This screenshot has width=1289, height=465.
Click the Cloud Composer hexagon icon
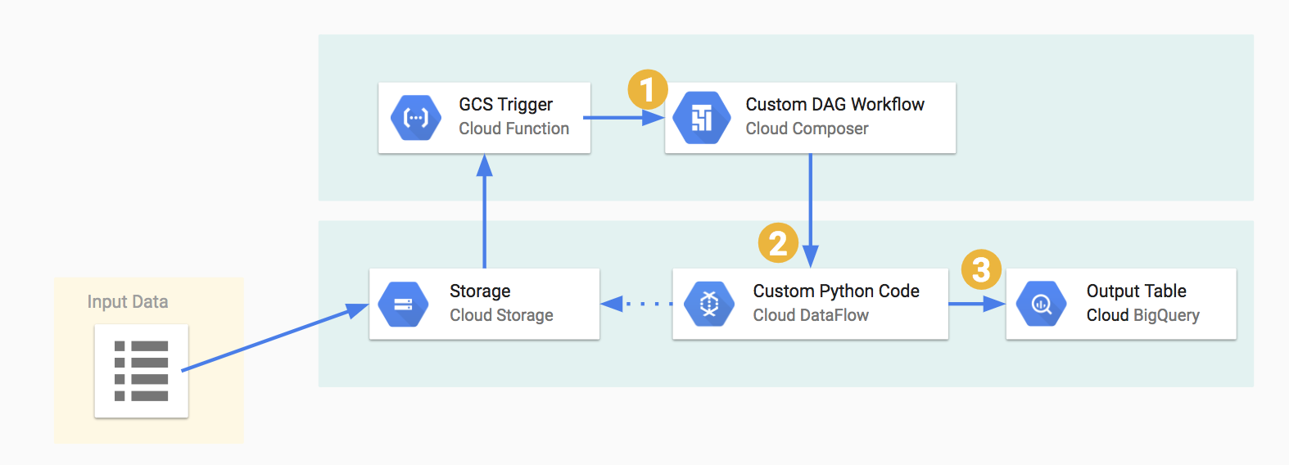[702, 118]
